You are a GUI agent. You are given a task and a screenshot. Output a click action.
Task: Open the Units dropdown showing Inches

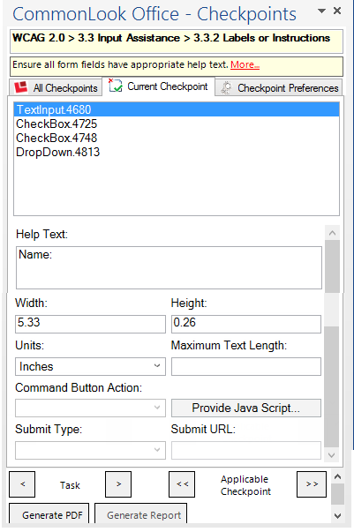90,366
